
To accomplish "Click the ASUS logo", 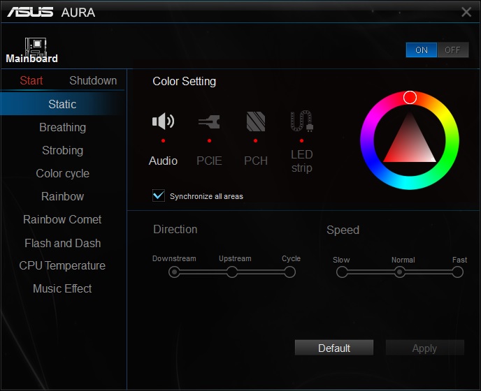I will tap(30, 13).
